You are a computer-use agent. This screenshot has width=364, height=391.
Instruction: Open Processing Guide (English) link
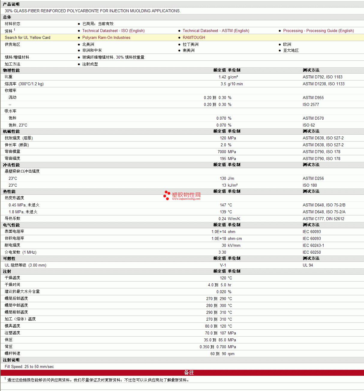(318, 31)
